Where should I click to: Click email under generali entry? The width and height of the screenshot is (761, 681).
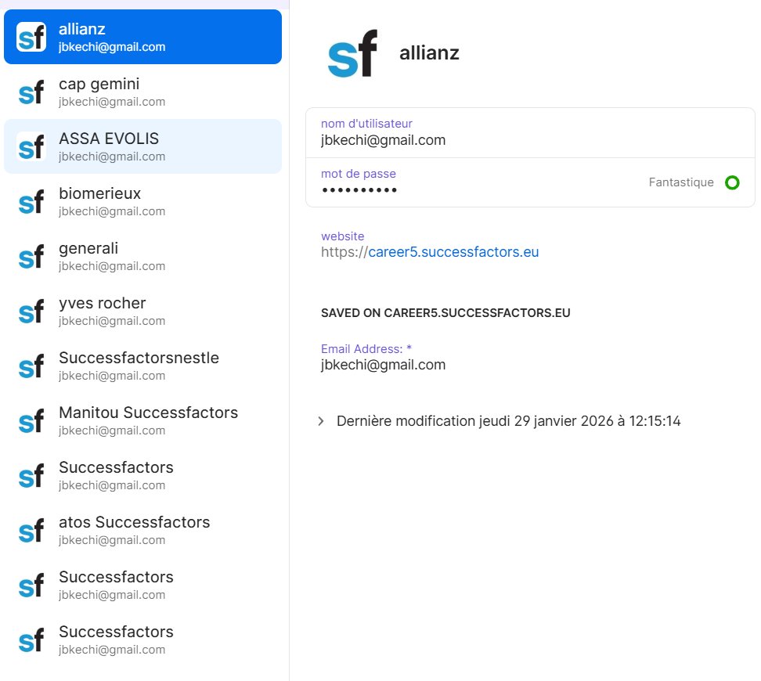click(112, 266)
